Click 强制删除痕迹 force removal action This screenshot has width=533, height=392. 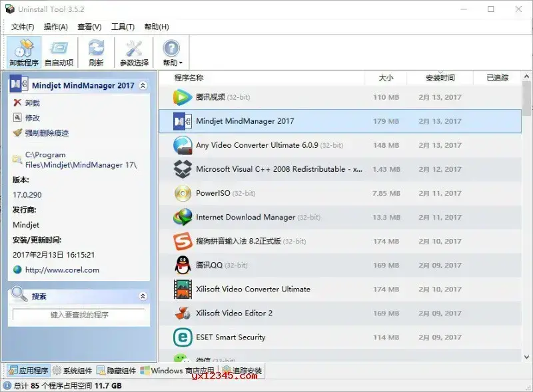point(47,133)
